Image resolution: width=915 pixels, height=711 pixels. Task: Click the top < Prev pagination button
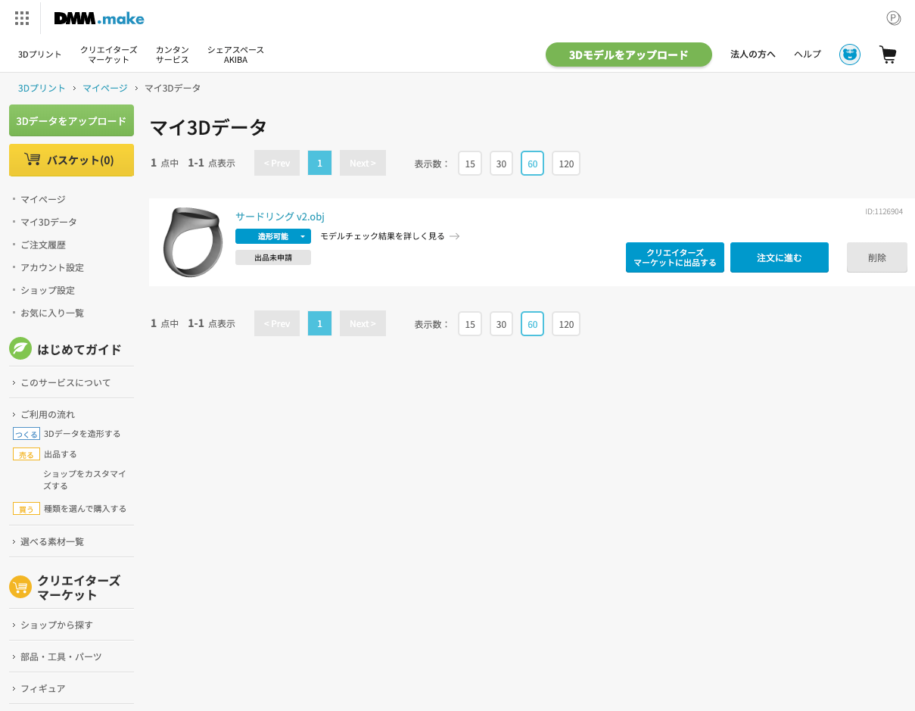pyautogui.click(x=277, y=163)
